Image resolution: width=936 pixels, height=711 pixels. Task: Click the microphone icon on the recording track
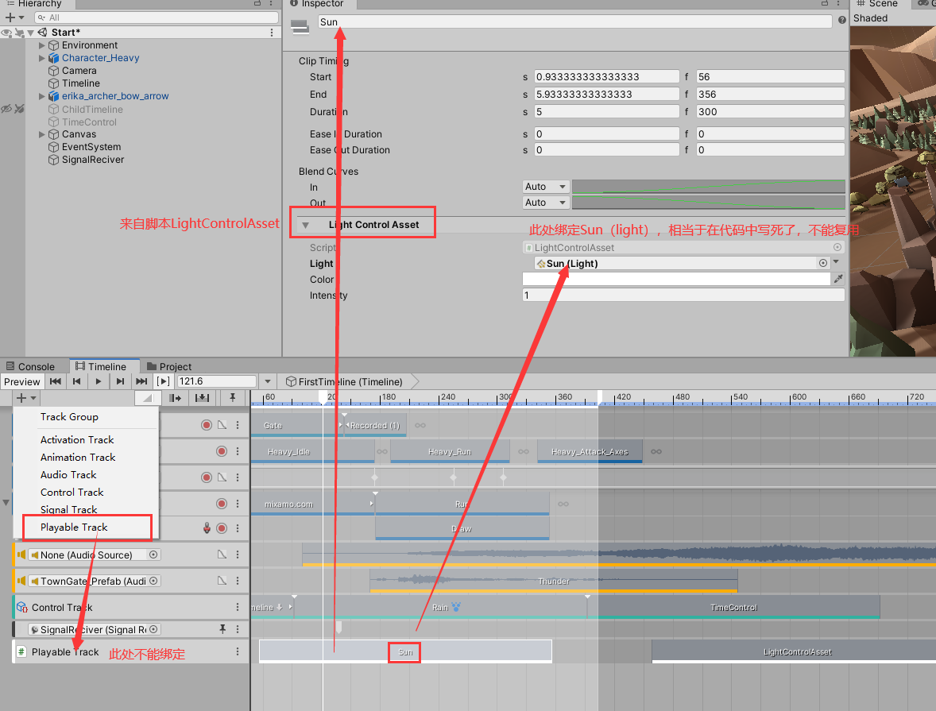point(207,527)
